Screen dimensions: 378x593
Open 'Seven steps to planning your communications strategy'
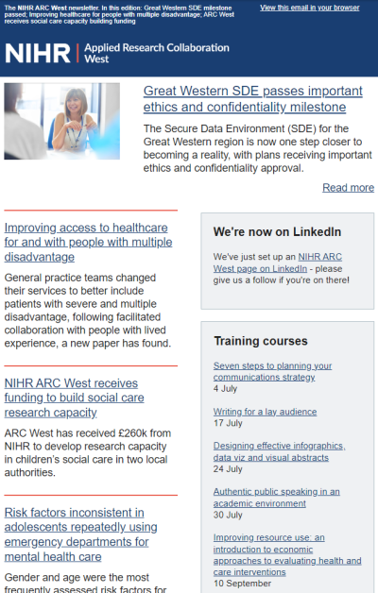click(x=272, y=371)
